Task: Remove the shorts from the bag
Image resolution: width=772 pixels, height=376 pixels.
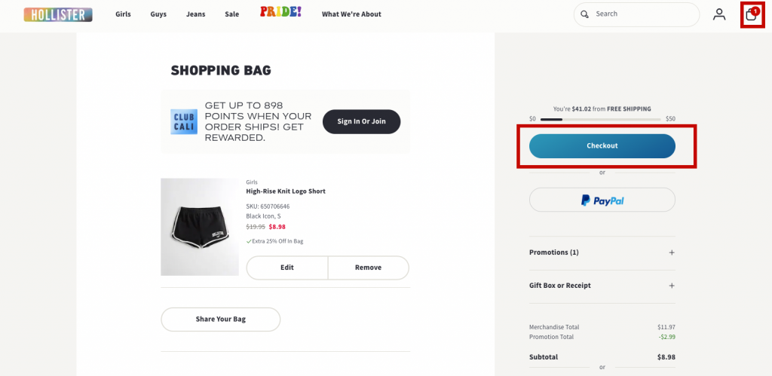Action: pyautogui.click(x=368, y=267)
